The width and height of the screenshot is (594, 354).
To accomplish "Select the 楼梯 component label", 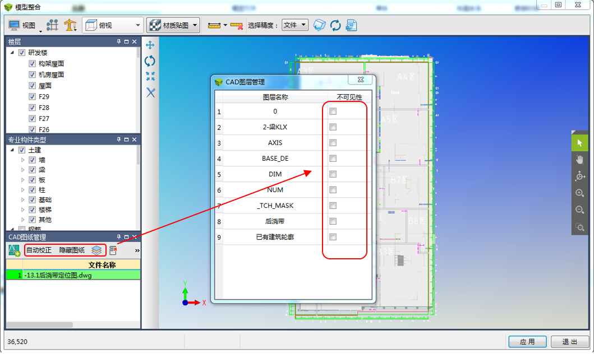I will pyautogui.click(x=45, y=209).
